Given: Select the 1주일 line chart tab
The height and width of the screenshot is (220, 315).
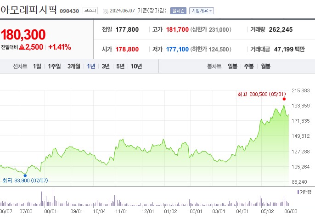Looking at the screenshot, I should tap(54, 66).
